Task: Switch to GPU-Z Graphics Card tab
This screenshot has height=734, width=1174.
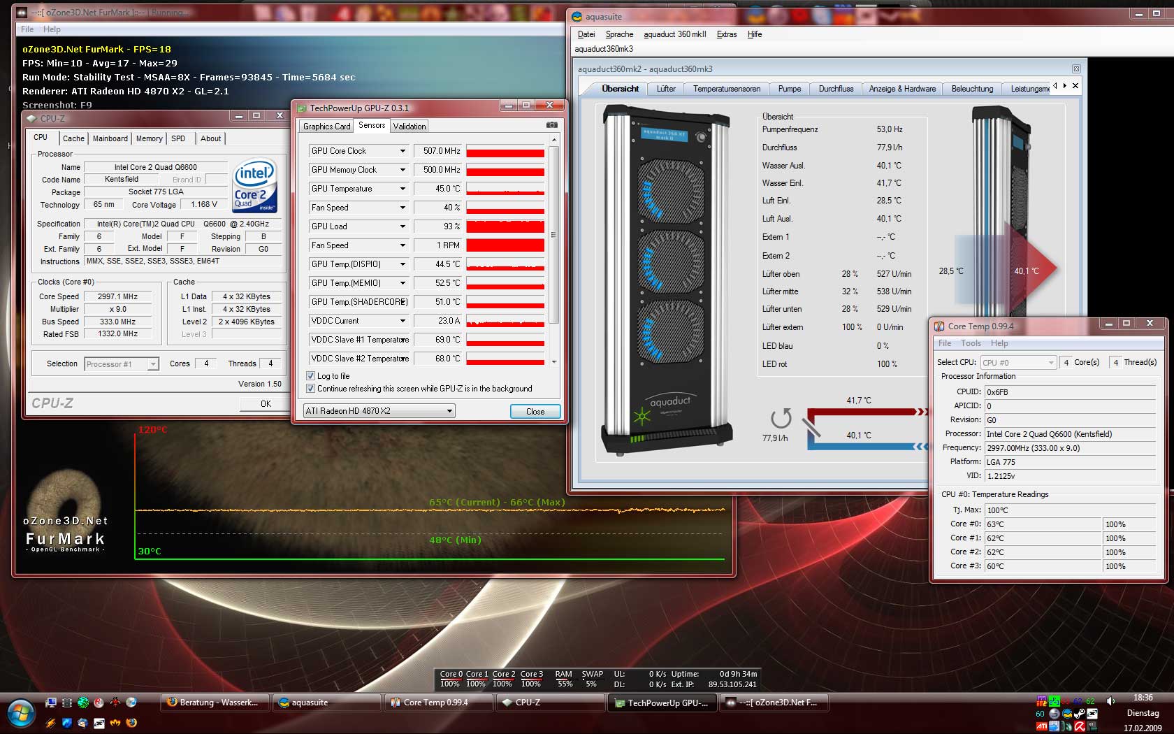Action: coord(326,127)
